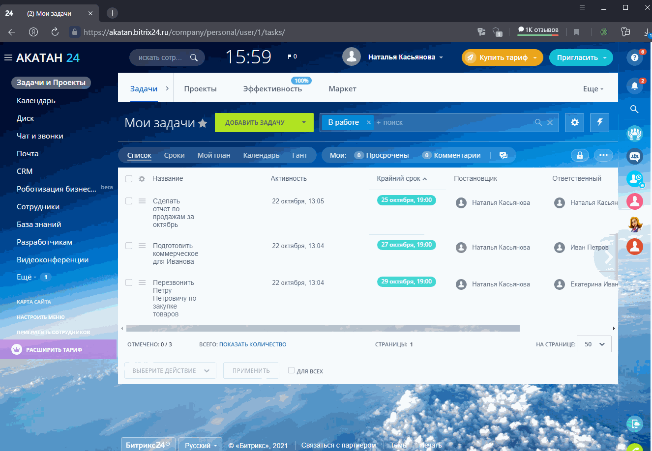Open deadline '25 октября, 19:00' badge

point(406,200)
